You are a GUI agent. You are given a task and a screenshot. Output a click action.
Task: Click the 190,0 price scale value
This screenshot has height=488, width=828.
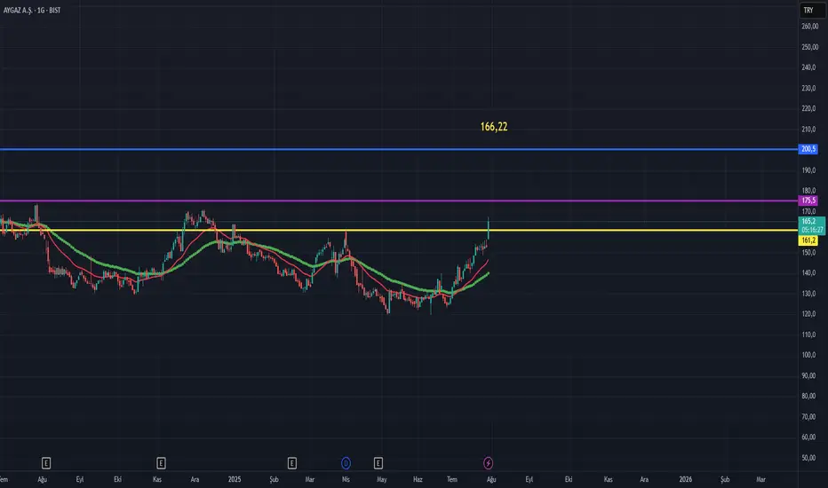tap(808, 170)
